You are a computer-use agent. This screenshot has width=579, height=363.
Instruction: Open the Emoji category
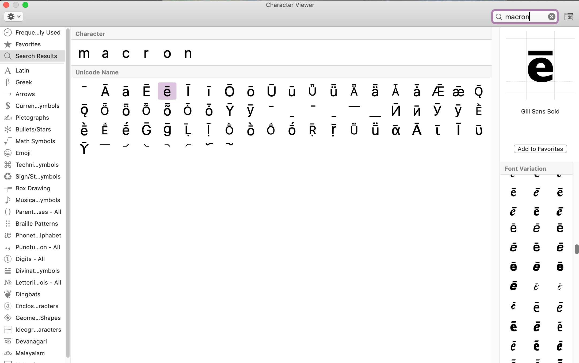[23, 153]
